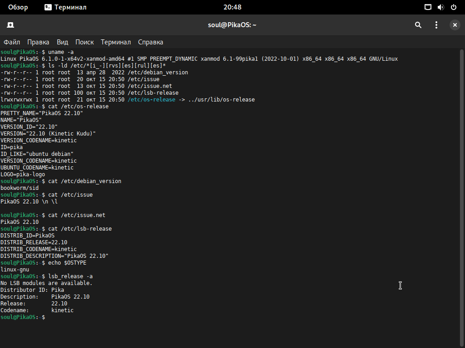This screenshot has height=348, width=465.
Task: Click the Терминал app indicator in top bar
Action: click(65, 7)
